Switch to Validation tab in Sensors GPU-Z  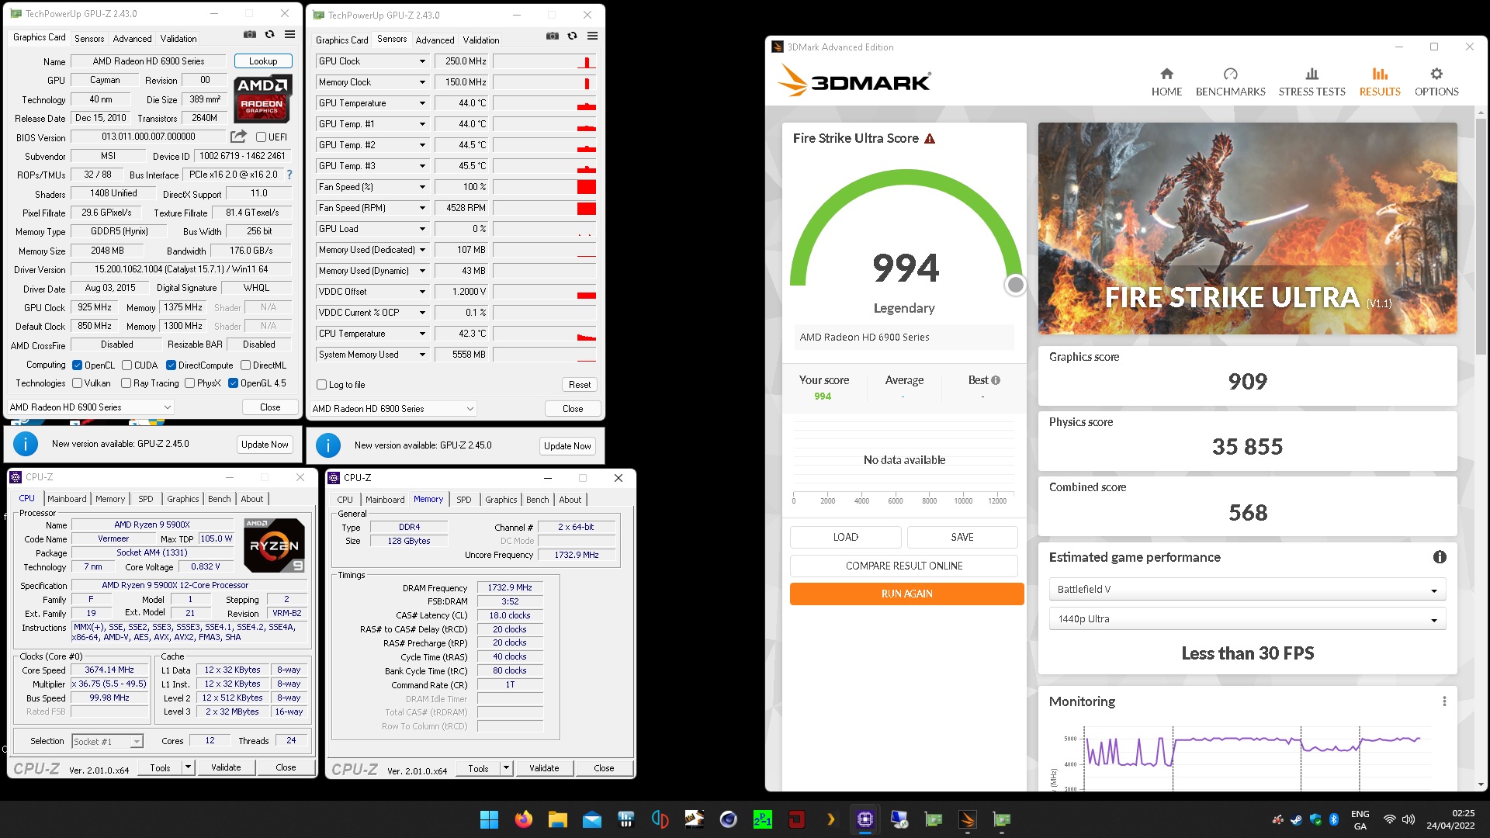(x=481, y=40)
